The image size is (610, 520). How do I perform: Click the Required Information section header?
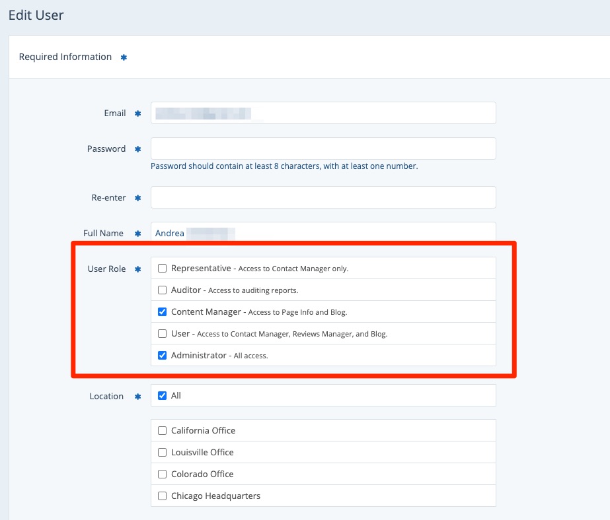(x=65, y=57)
